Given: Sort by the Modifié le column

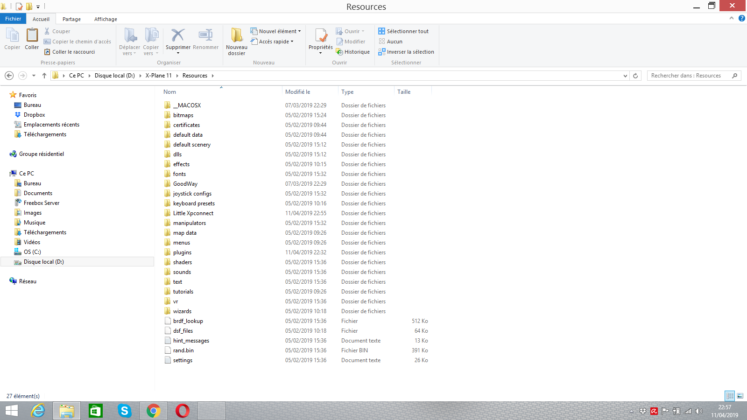Looking at the screenshot, I should click(x=298, y=92).
